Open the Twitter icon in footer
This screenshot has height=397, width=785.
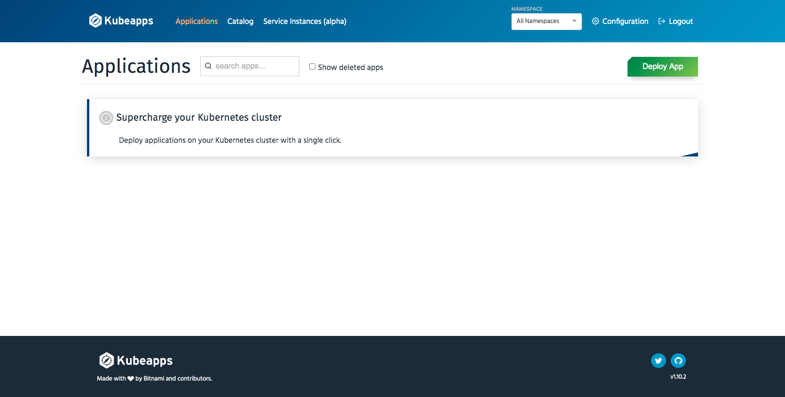659,360
